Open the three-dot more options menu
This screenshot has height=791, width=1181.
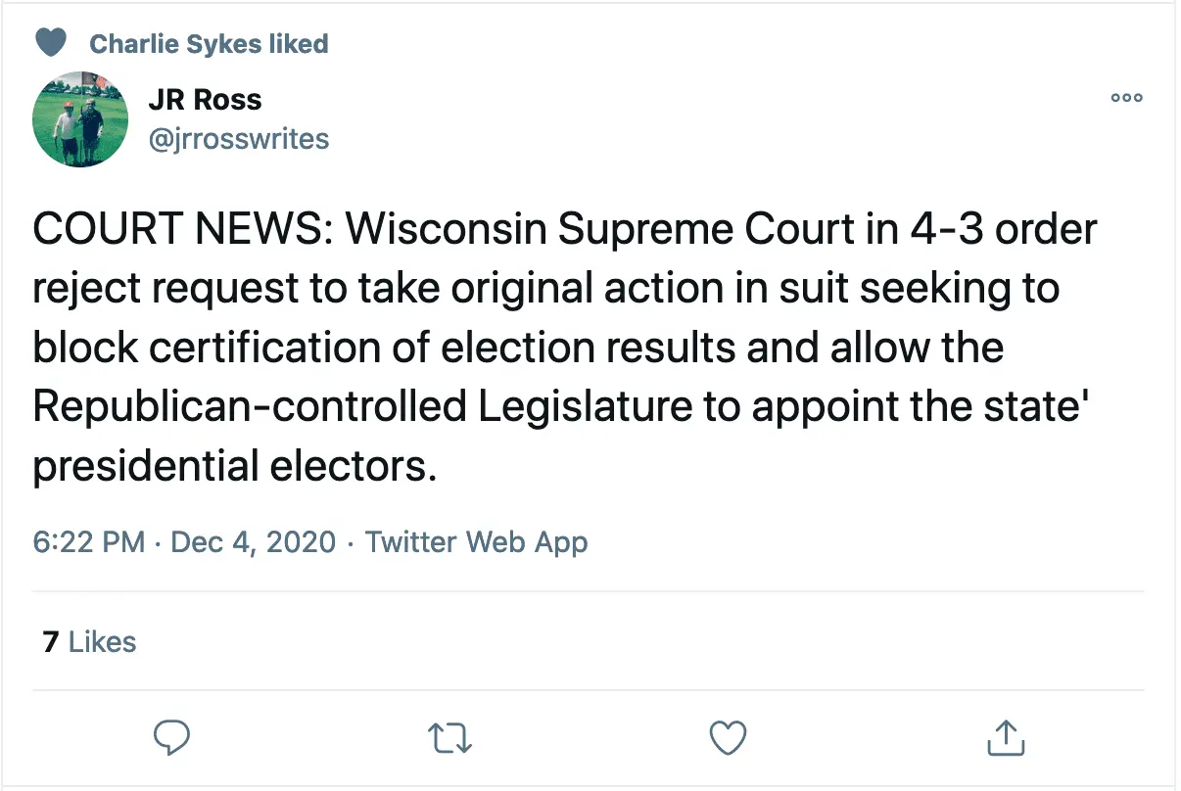[x=1126, y=98]
